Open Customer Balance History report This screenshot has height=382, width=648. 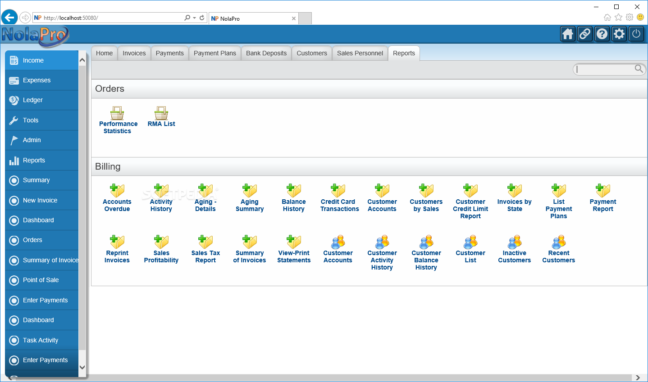coord(426,252)
